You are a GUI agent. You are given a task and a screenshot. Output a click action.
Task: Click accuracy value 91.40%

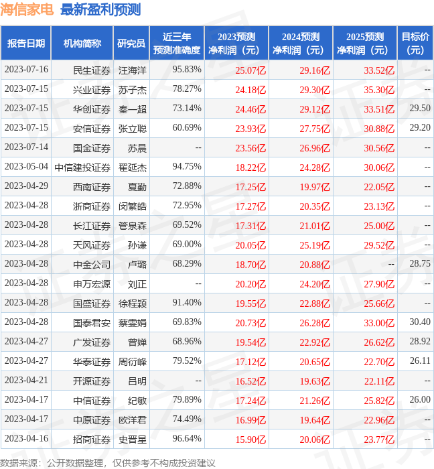(x=187, y=302)
